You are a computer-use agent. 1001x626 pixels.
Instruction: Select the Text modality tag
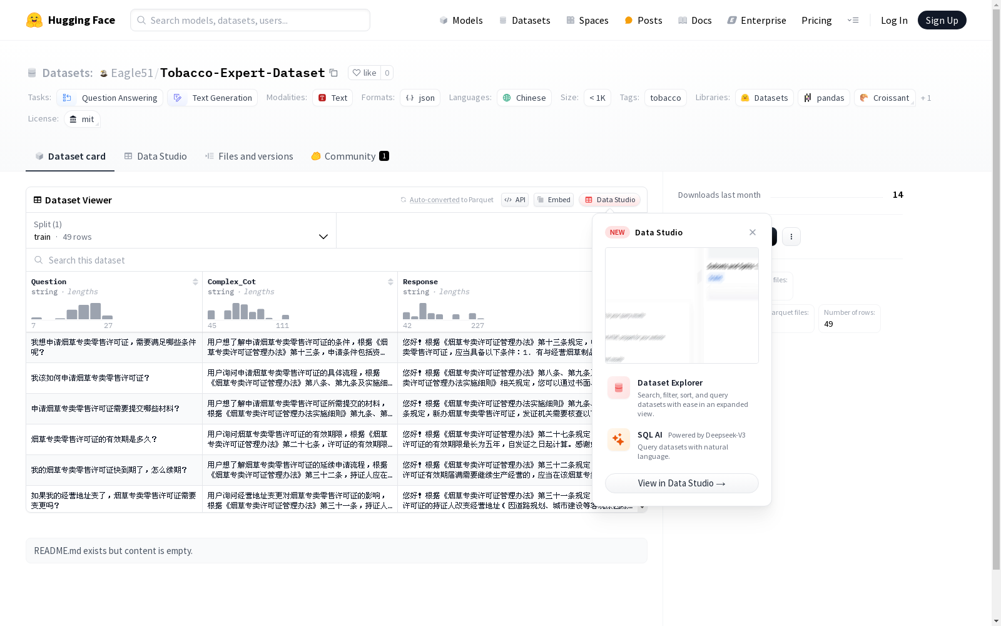(x=333, y=98)
